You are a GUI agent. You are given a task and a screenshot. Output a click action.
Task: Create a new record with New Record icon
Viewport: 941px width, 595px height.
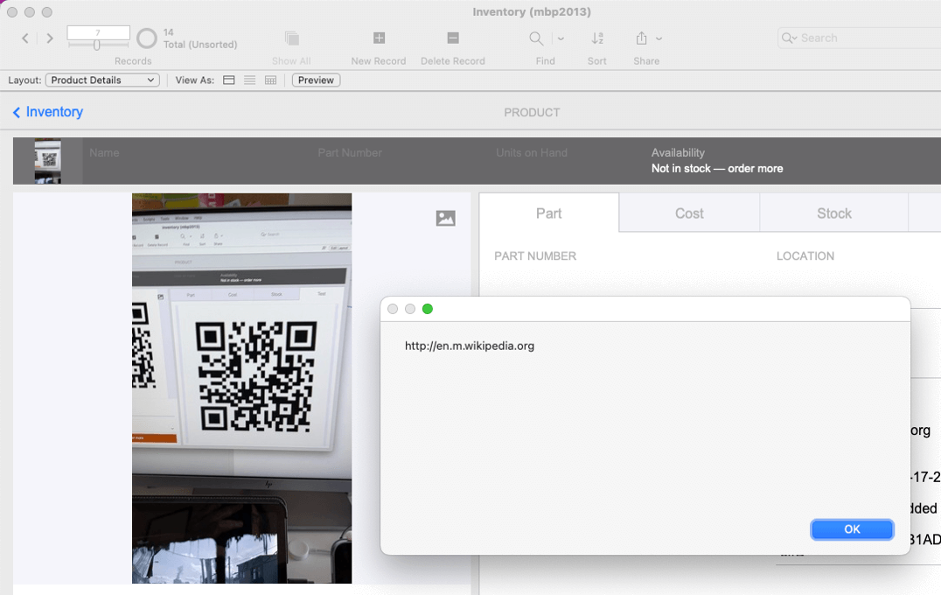(378, 38)
